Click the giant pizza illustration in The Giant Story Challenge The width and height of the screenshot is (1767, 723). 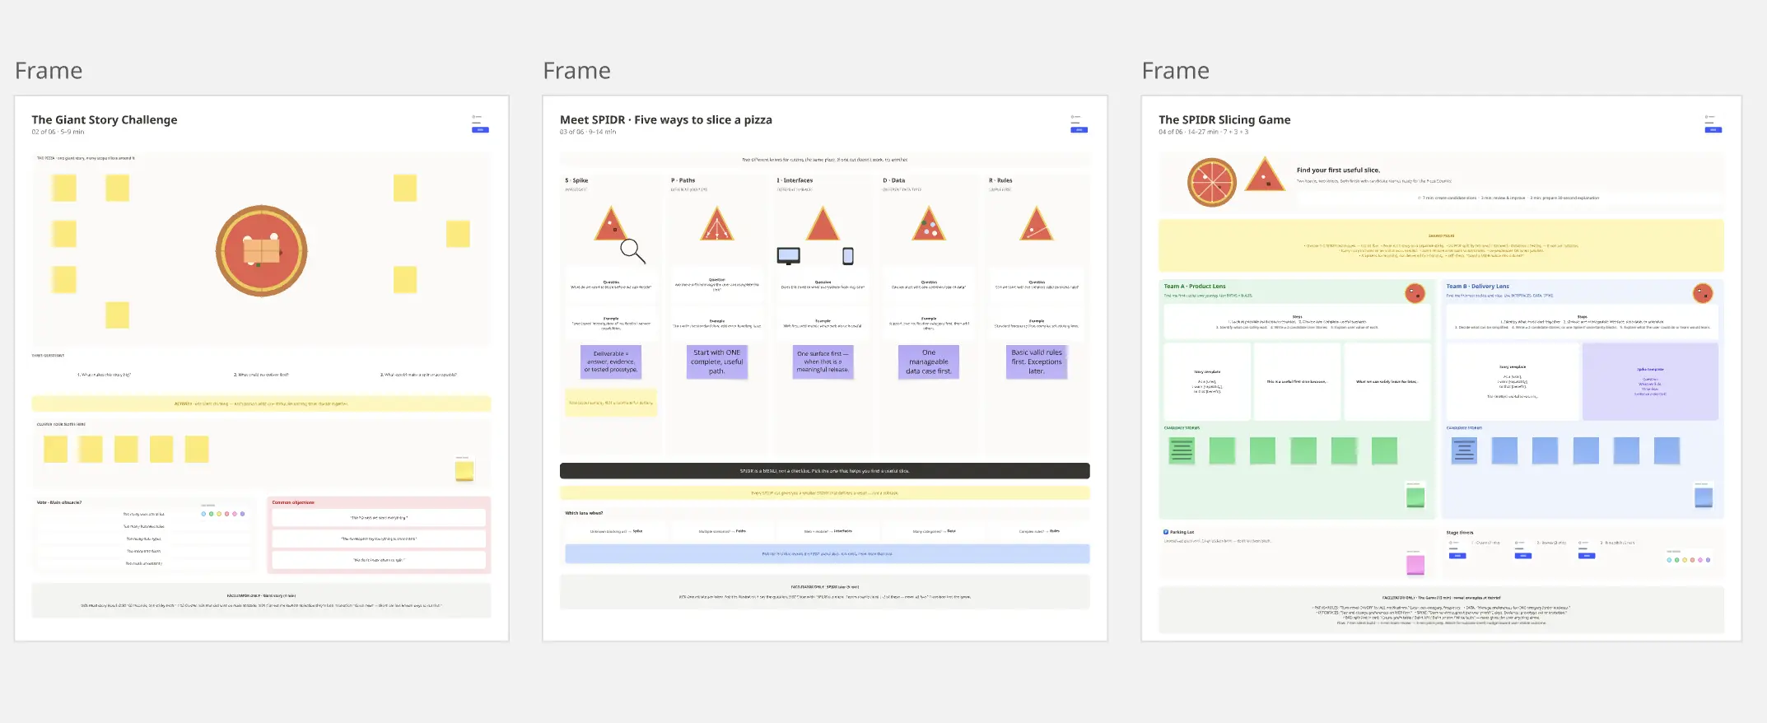click(262, 250)
